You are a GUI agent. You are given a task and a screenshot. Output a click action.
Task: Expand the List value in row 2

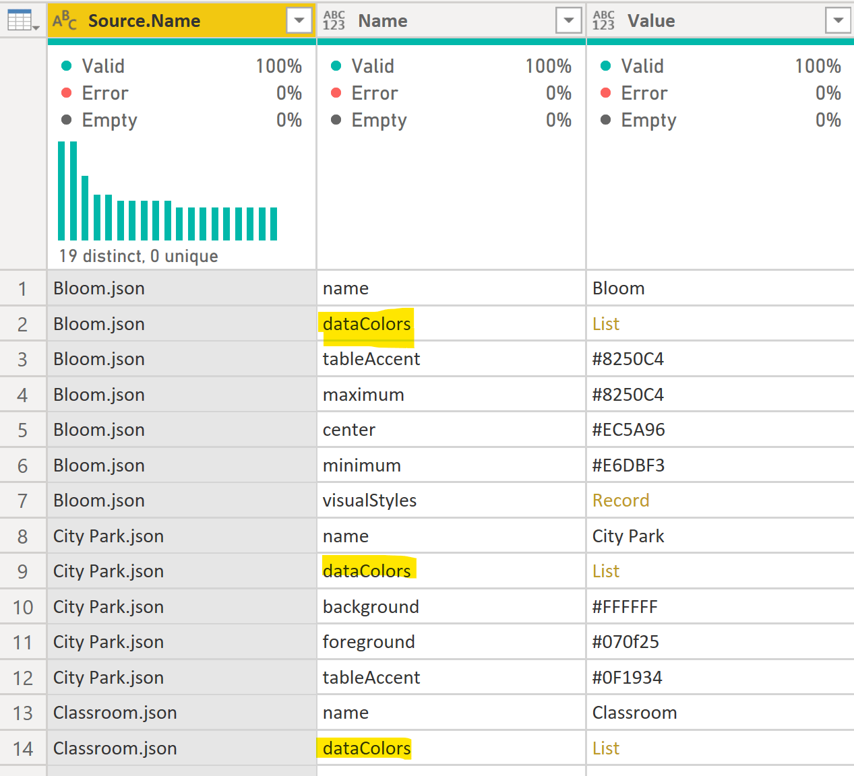click(x=606, y=324)
